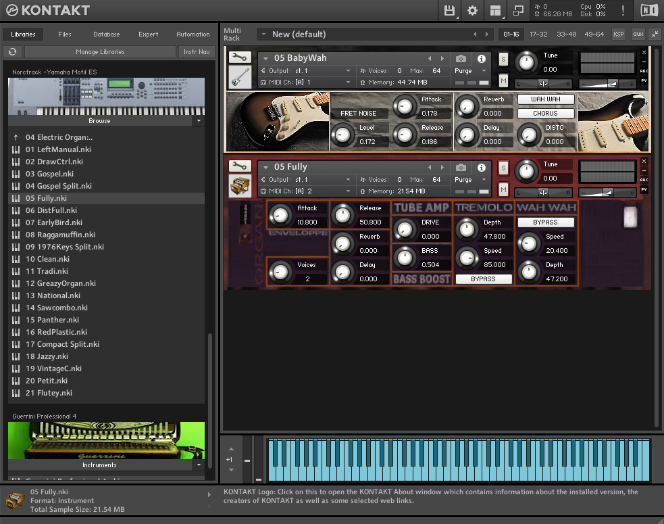Toggle the rack header size icon

click(655, 34)
